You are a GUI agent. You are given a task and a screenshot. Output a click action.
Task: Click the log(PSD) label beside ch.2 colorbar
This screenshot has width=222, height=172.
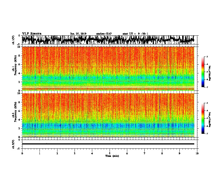(210, 119)
